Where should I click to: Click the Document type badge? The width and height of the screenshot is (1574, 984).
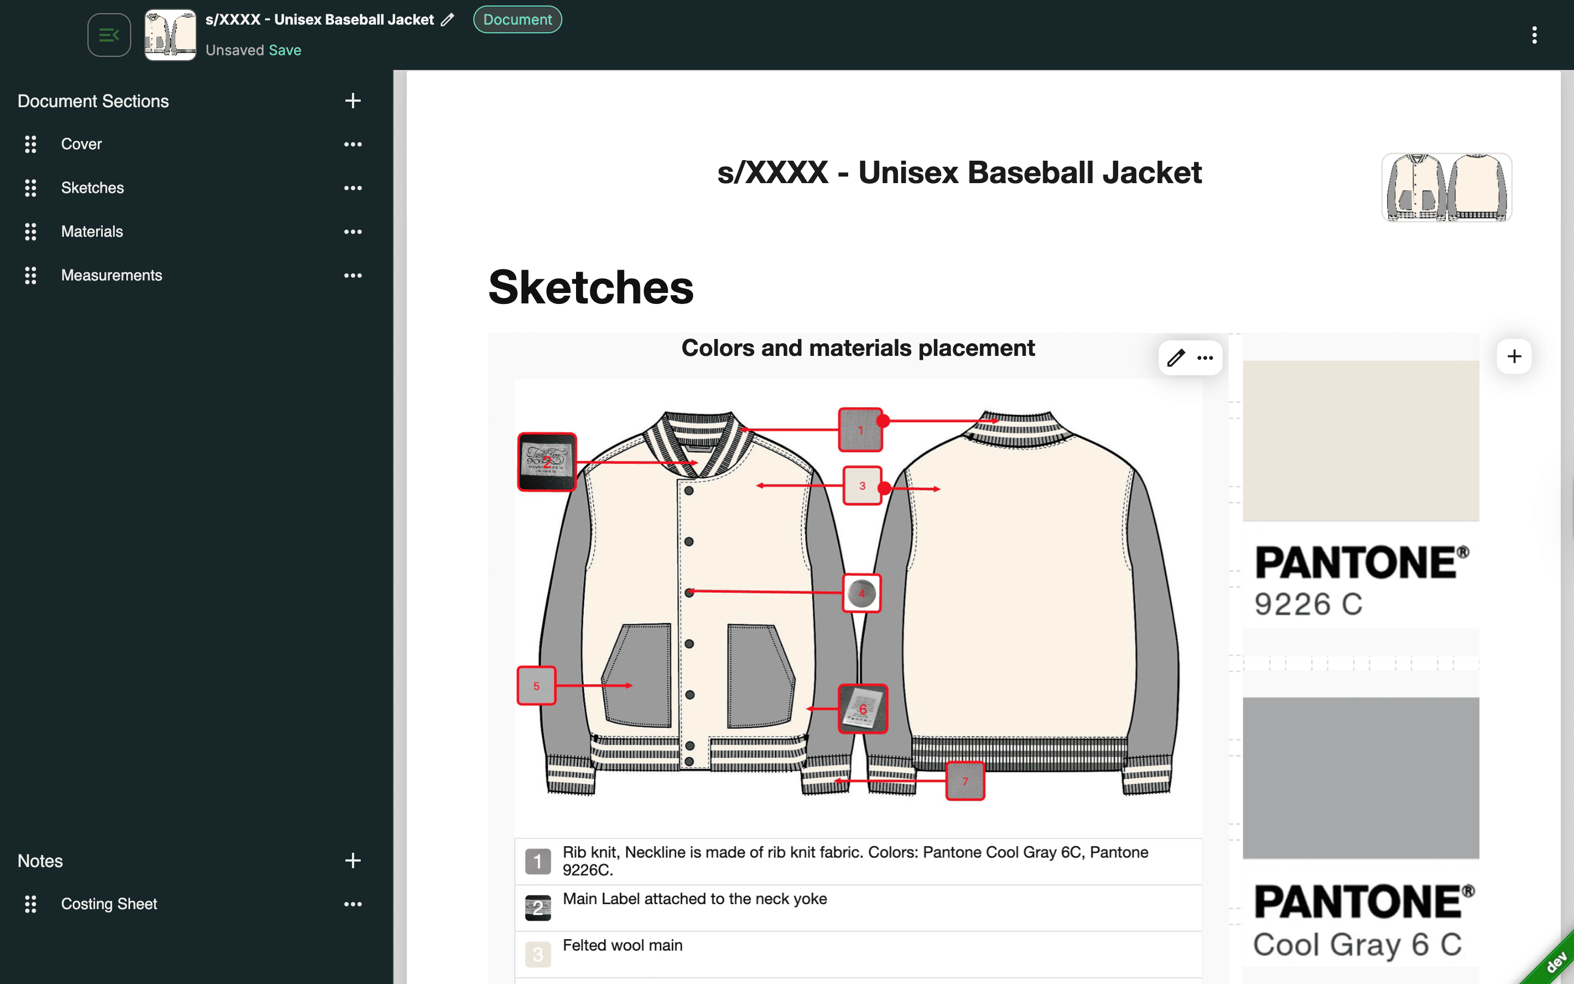[x=517, y=20]
